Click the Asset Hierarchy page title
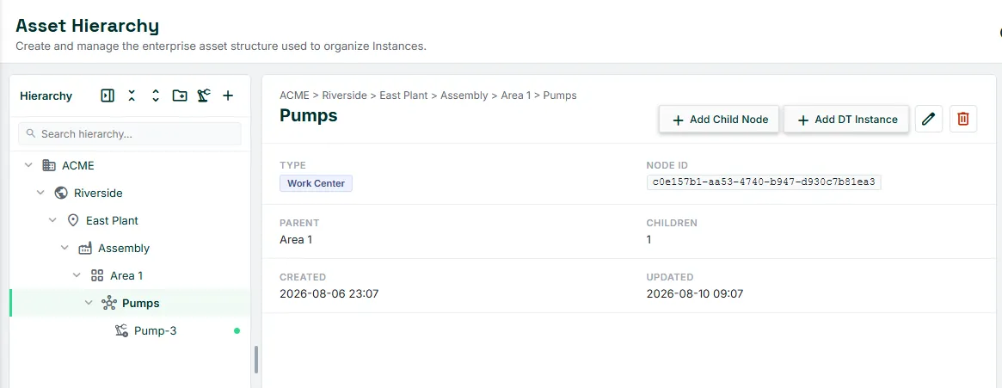This screenshot has height=388, width=1002. [x=88, y=26]
